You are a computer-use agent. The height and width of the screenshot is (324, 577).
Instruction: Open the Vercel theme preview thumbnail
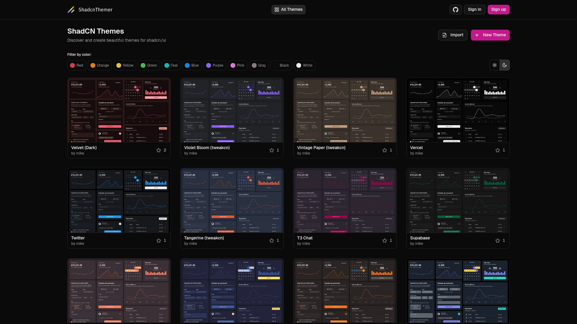[458, 110]
